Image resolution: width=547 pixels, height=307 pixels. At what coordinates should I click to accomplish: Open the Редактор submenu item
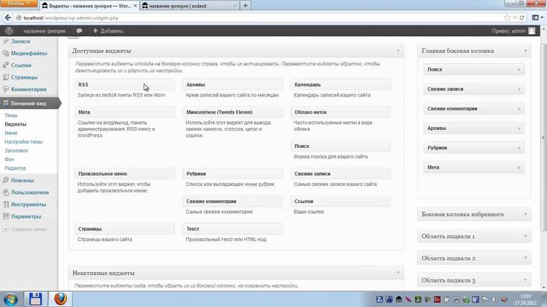point(16,168)
